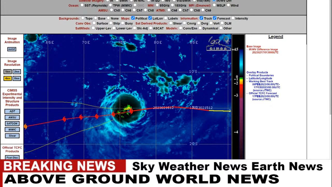Open the SATCON product page
This screenshot has width=332, height=187.
12,124
